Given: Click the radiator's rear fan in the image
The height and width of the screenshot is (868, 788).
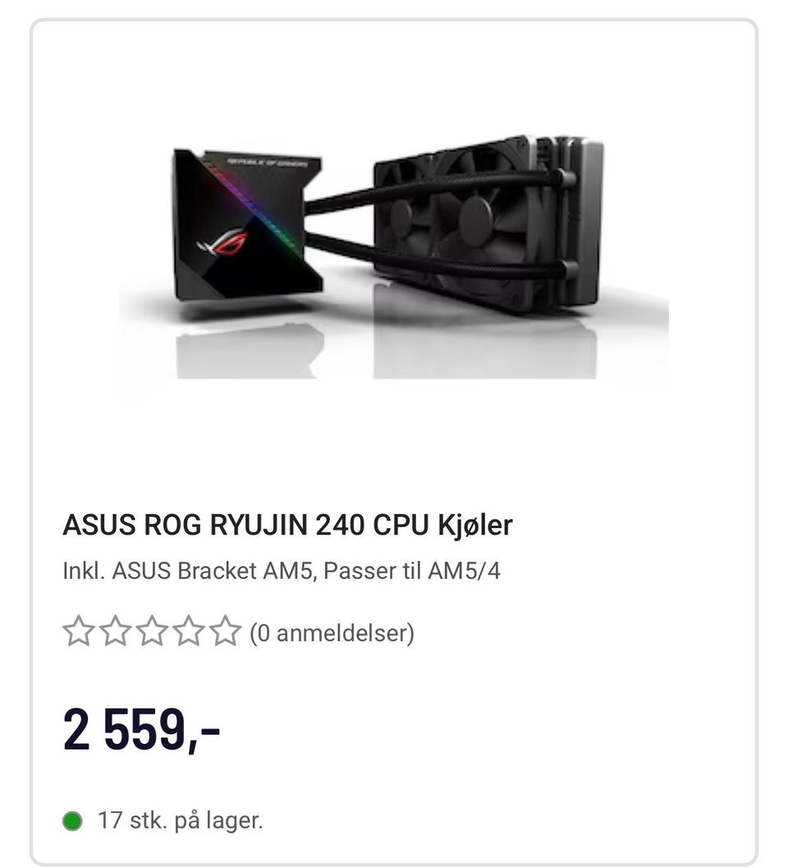Looking at the screenshot, I should click(402, 217).
